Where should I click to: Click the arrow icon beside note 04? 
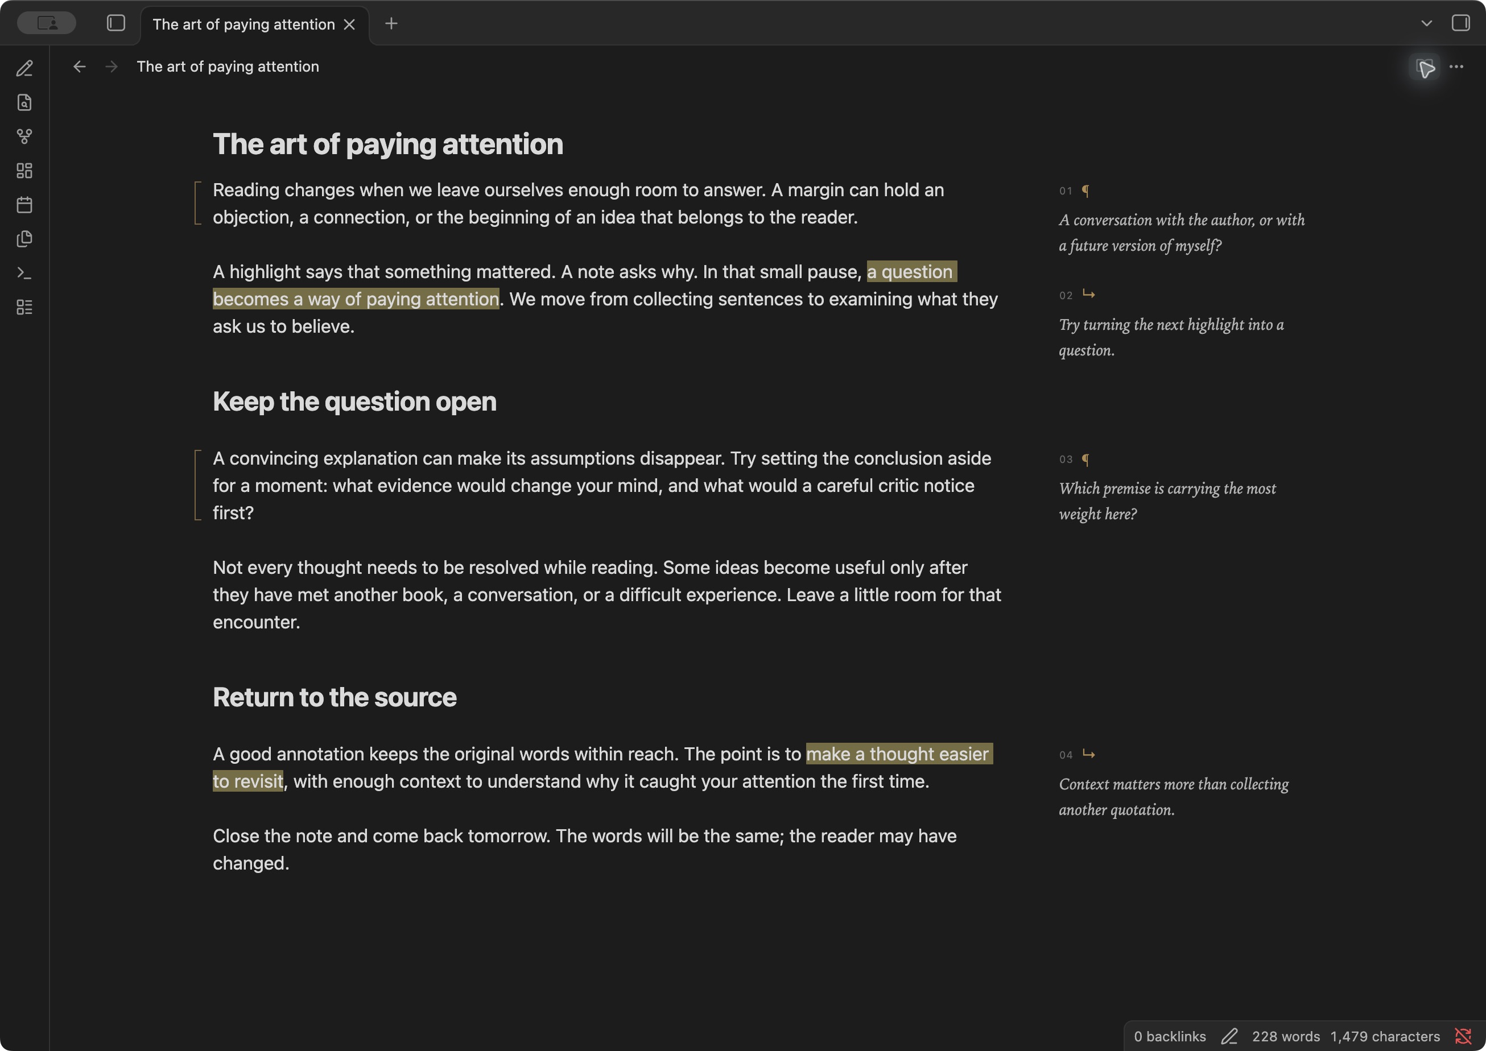(x=1088, y=754)
